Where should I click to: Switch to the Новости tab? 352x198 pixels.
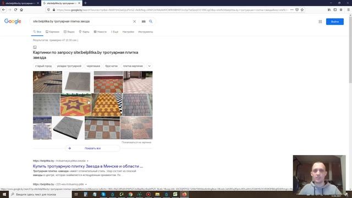100,32
